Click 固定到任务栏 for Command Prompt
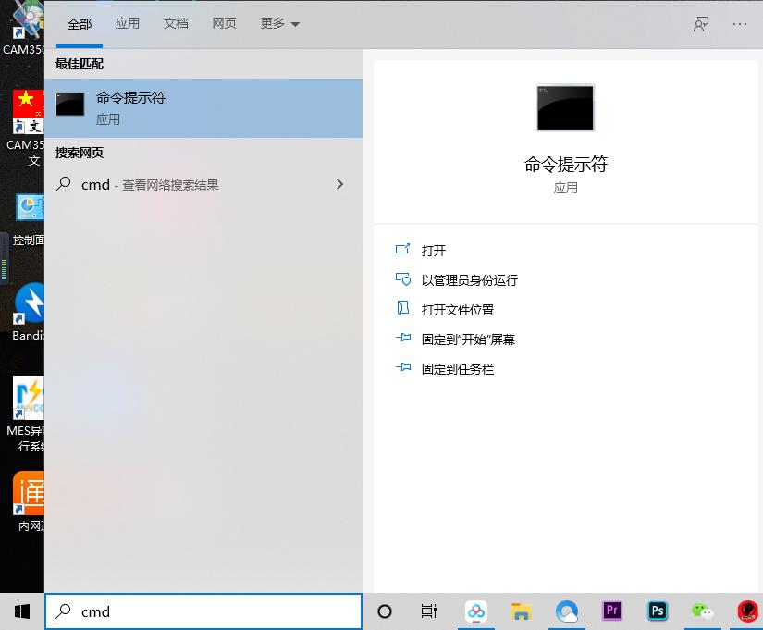This screenshot has width=763, height=630. coord(460,368)
